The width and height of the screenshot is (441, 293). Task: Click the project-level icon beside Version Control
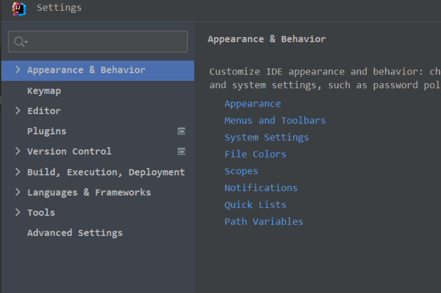(182, 151)
